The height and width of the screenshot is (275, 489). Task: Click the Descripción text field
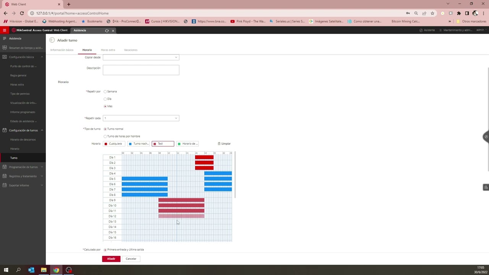141,70
